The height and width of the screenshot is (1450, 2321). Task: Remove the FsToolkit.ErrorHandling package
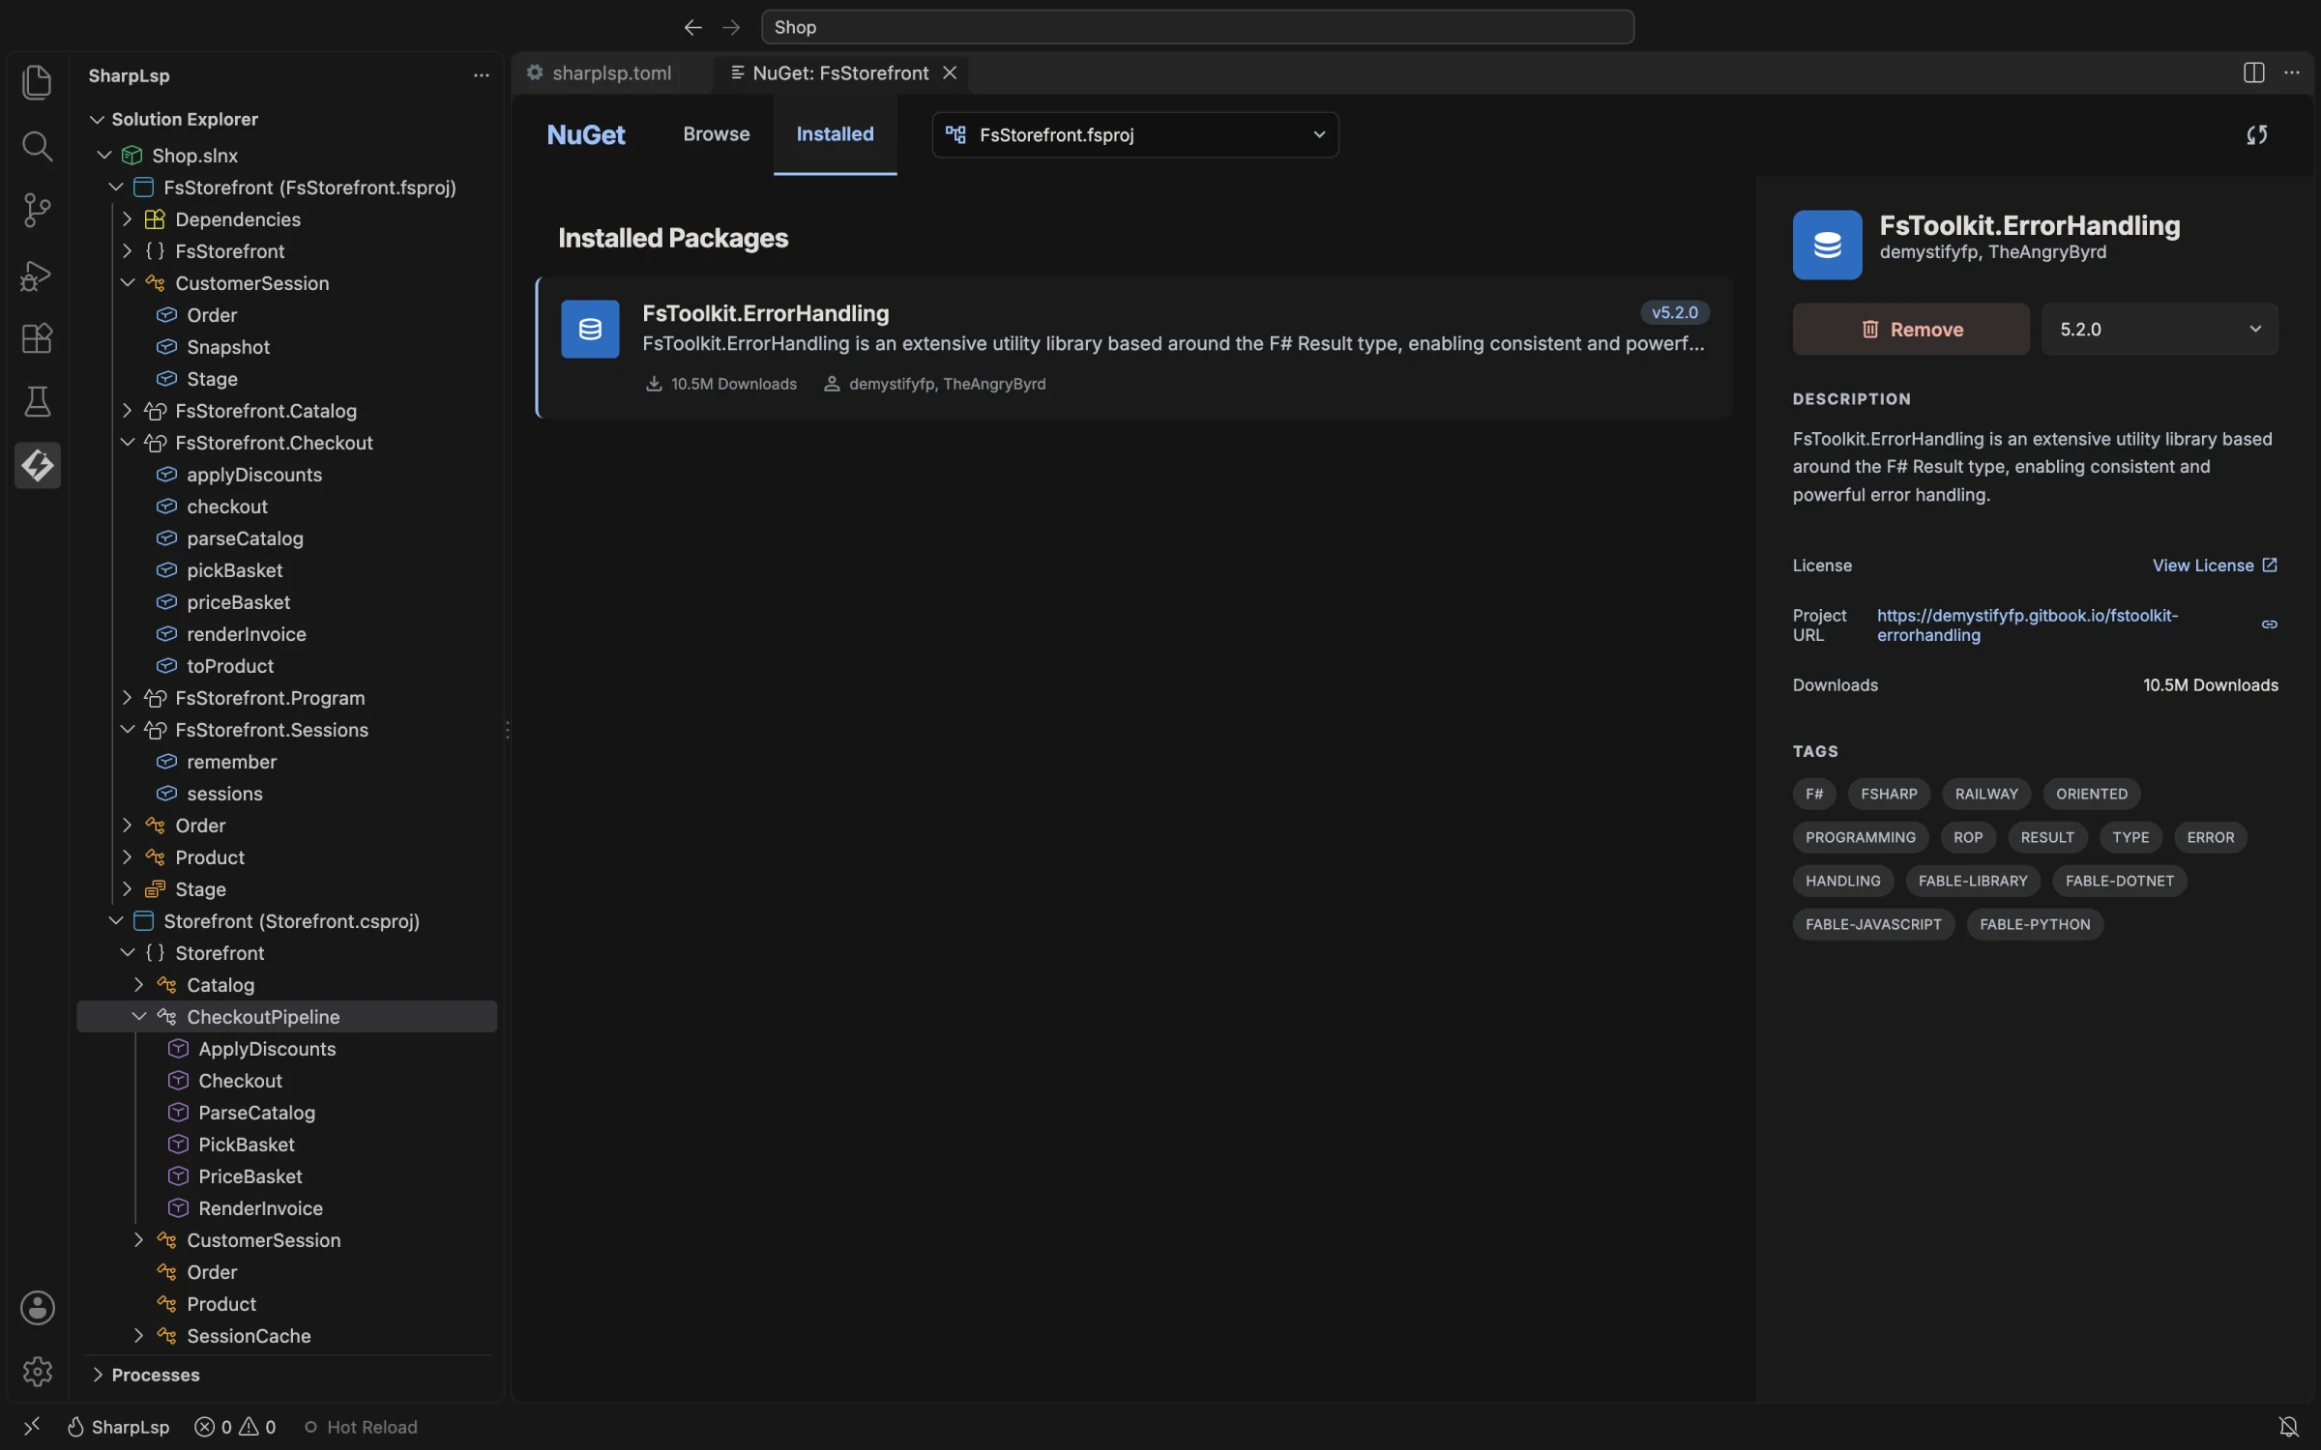pyautogui.click(x=1910, y=330)
